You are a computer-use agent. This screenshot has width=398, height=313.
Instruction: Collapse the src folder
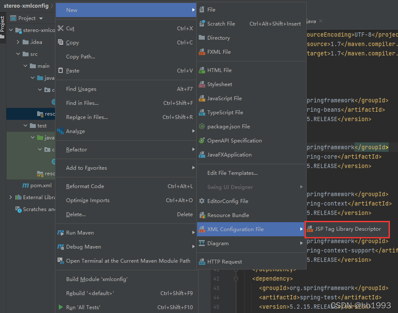pyautogui.click(x=18, y=54)
